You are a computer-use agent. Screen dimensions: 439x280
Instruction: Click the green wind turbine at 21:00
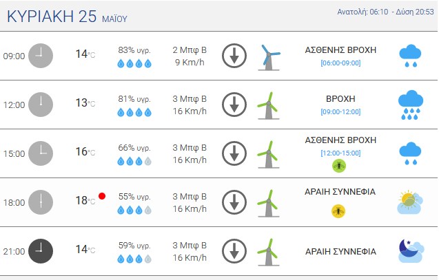pos(268,252)
